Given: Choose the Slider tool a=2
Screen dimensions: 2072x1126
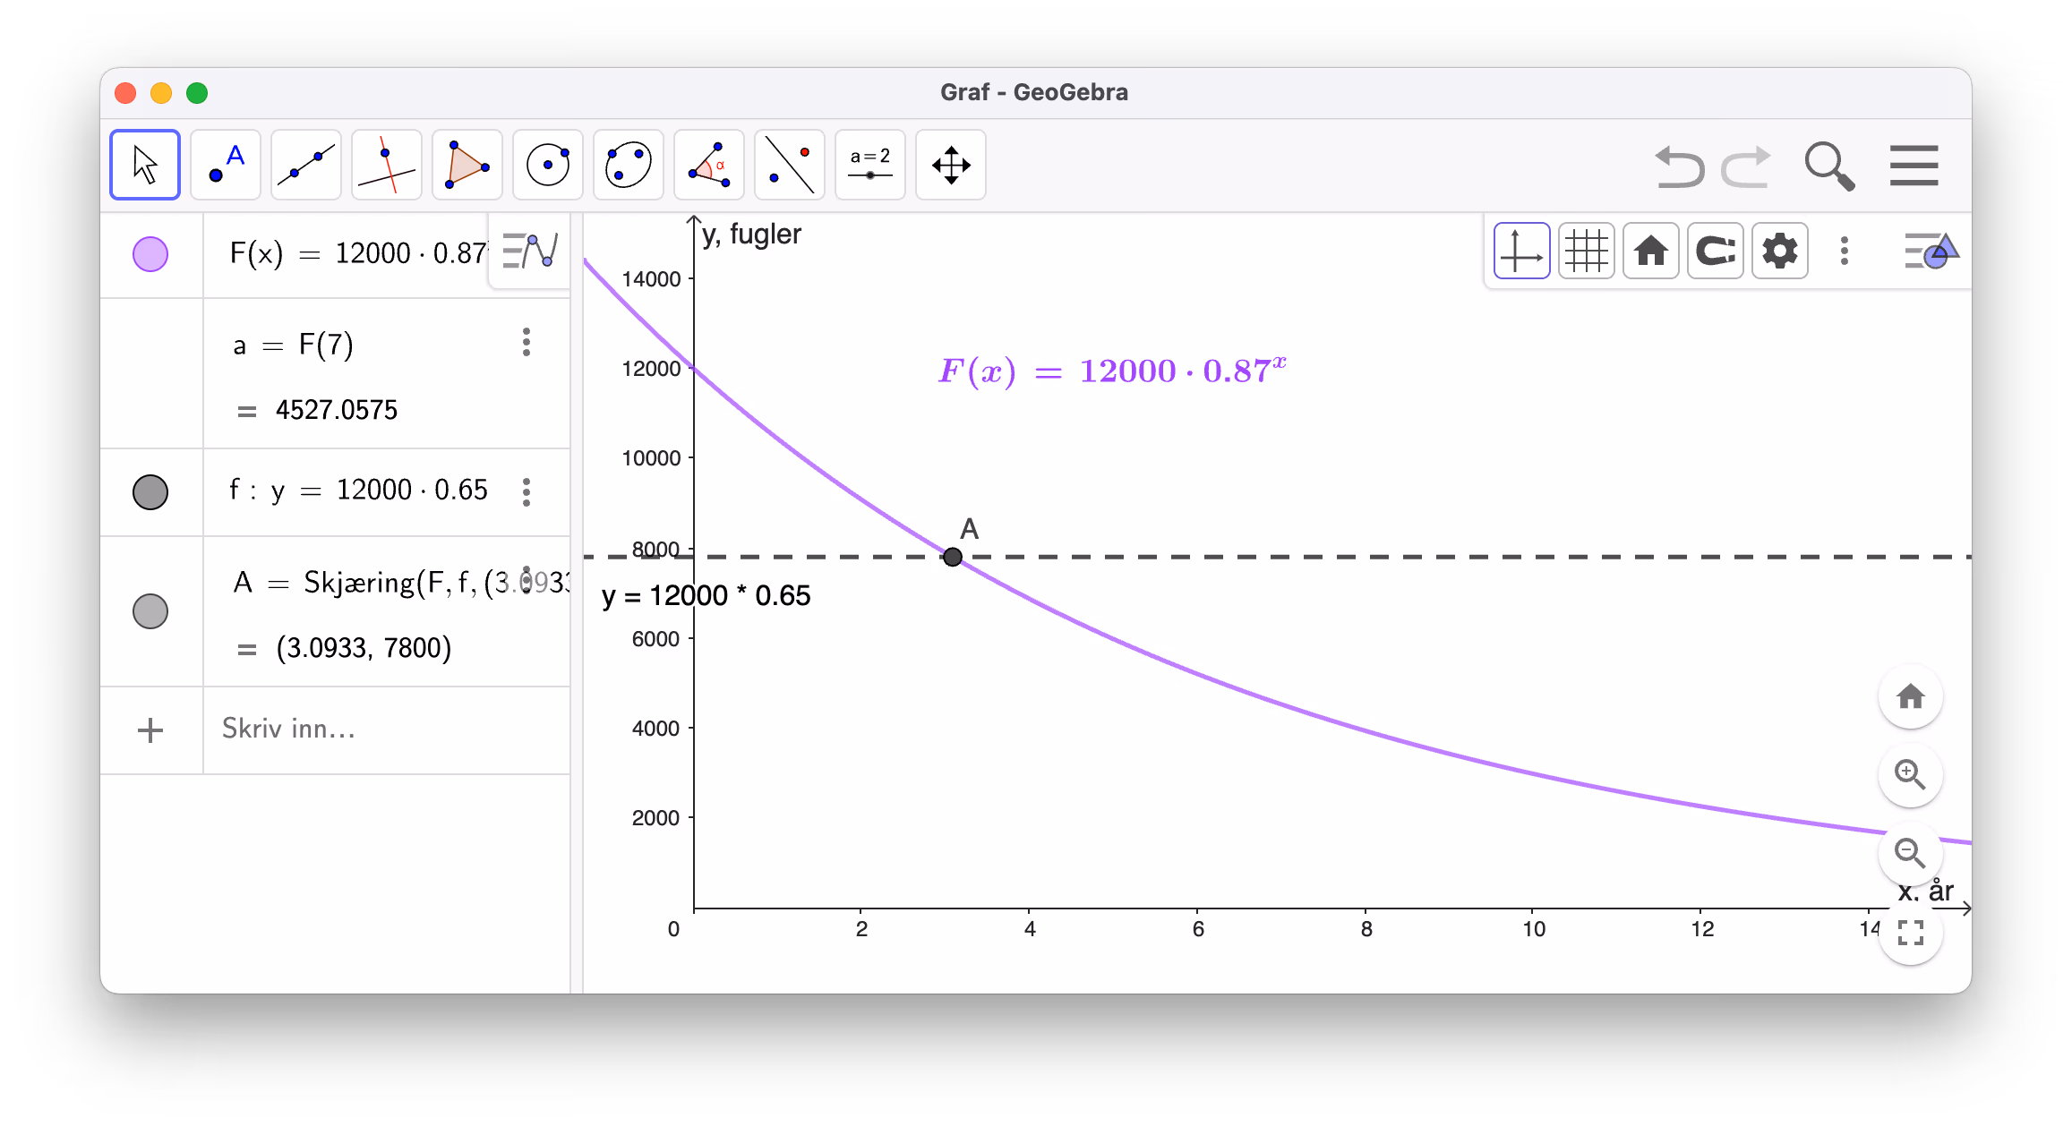Looking at the screenshot, I should [870, 165].
